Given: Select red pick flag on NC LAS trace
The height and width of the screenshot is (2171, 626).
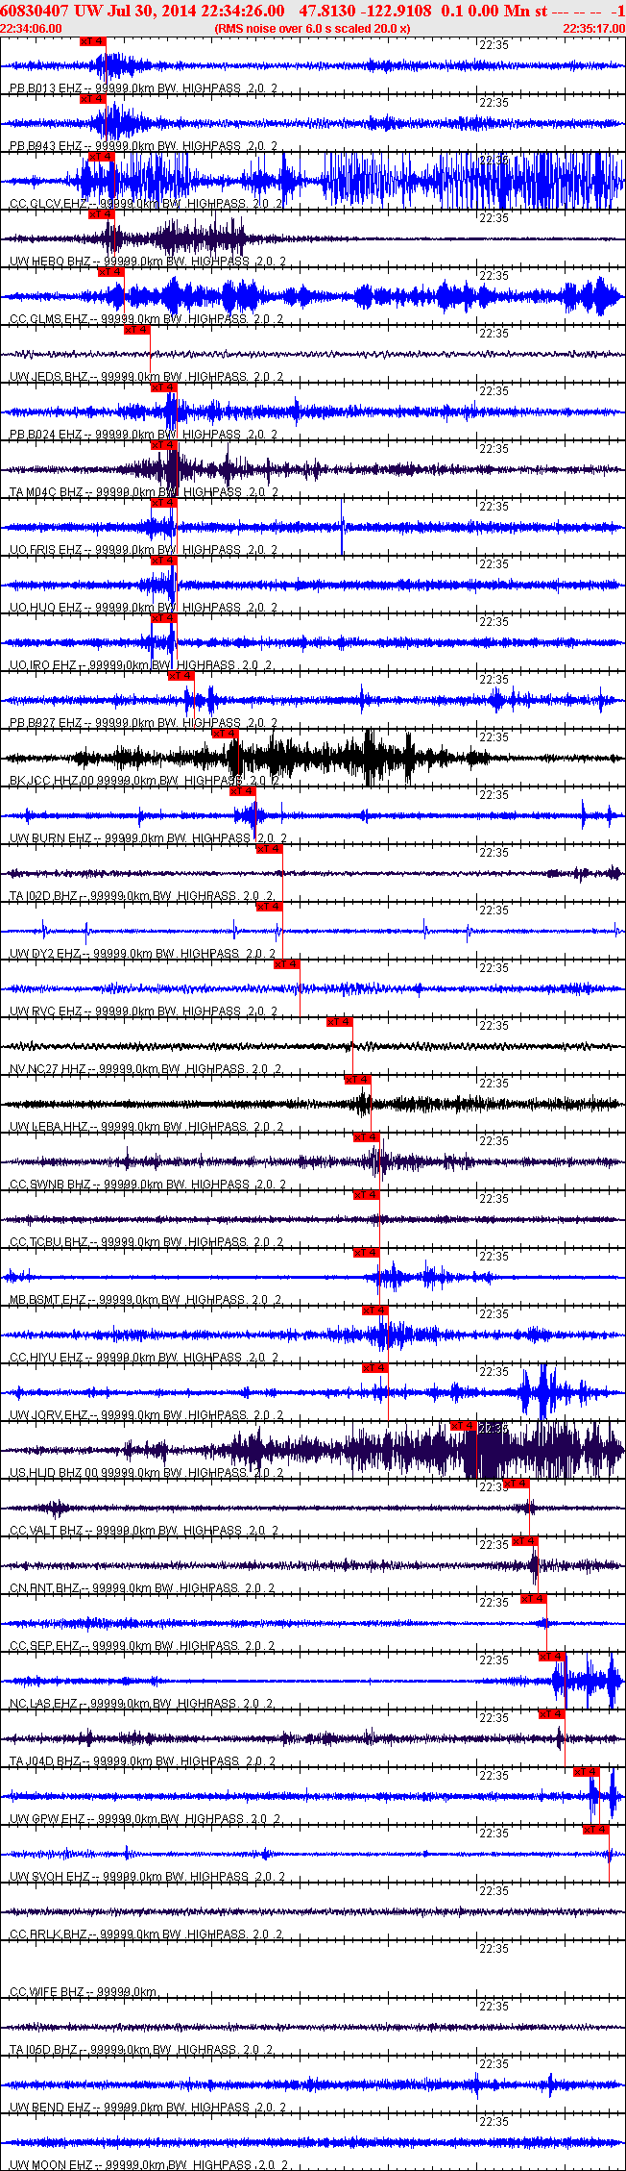Looking at the screenshot, I should click(552, 1657).
